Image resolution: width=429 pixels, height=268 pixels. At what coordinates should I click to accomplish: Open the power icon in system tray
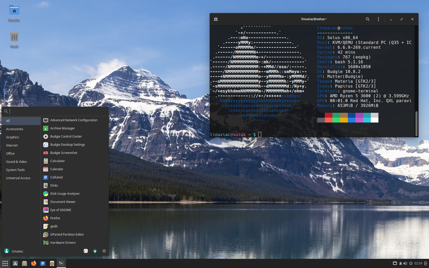click(x=411, y=263)
